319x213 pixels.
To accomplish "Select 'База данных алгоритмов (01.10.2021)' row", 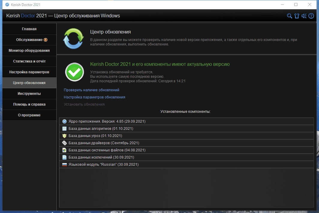I will click(186, 129).
